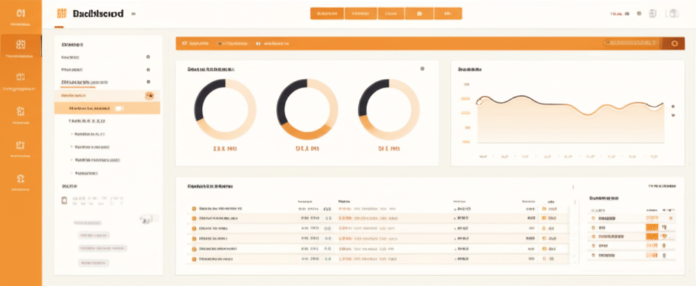Click the first orange button in the header group

[327, 14]
